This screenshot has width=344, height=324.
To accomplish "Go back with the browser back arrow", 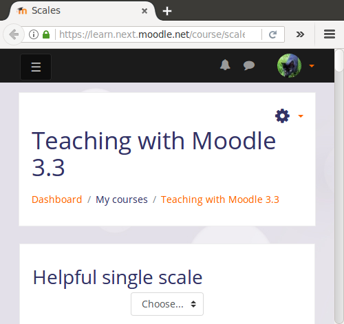I will click(14, 34).
